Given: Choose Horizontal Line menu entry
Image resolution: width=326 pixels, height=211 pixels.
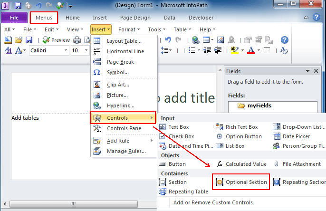Looking at the screenshot, I should coord(124,51).
